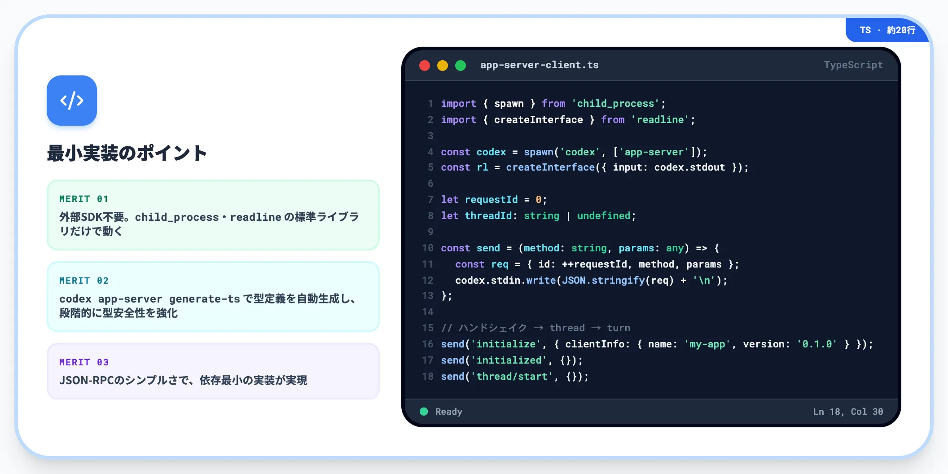Click line 18 send('thread/start') call
The width and height of the screenshot is (948, 474).
(x=514, y=377)
